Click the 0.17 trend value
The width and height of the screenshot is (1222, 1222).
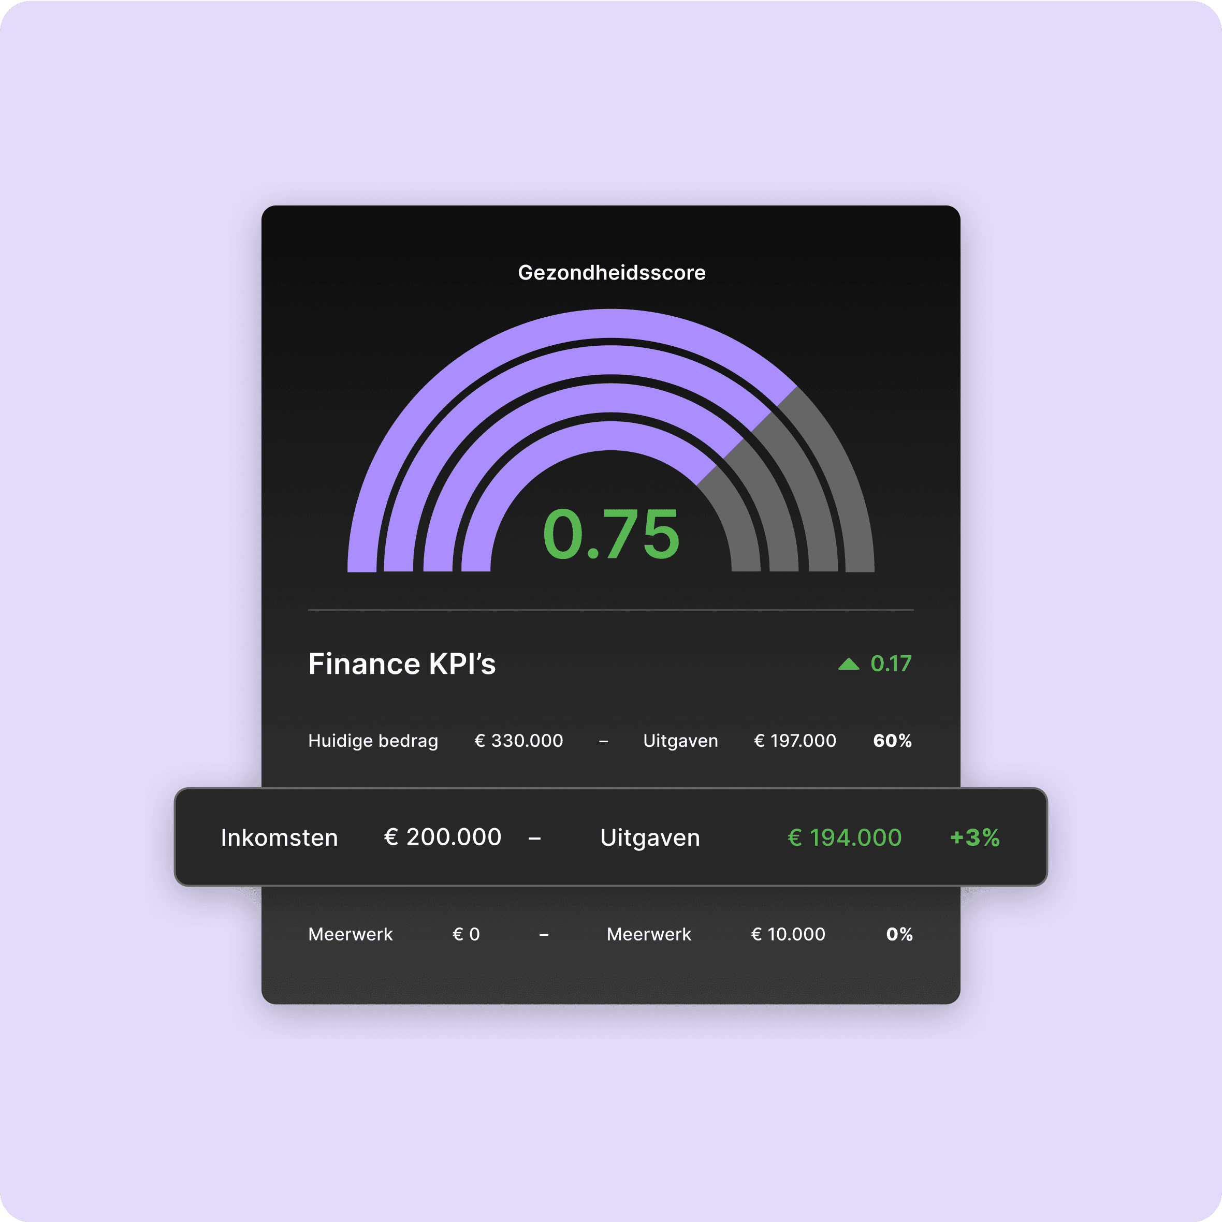(891, 664)
